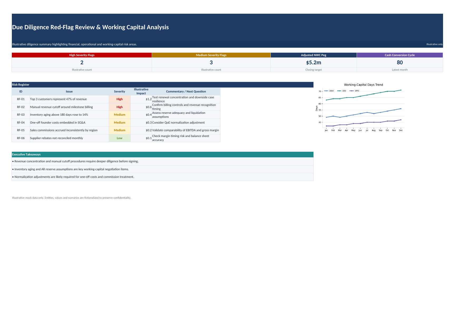Click the 'Commentary / Next Question' column header
The width and height of the screenshot is (462, 327).
click(x=186, y=91)
